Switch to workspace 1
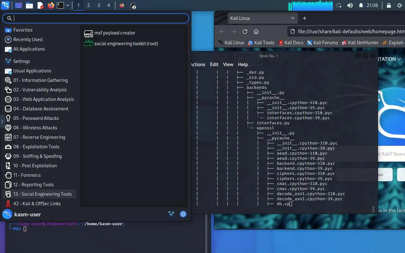This screenshot has width=405, height=253. [x=78, y=5]
